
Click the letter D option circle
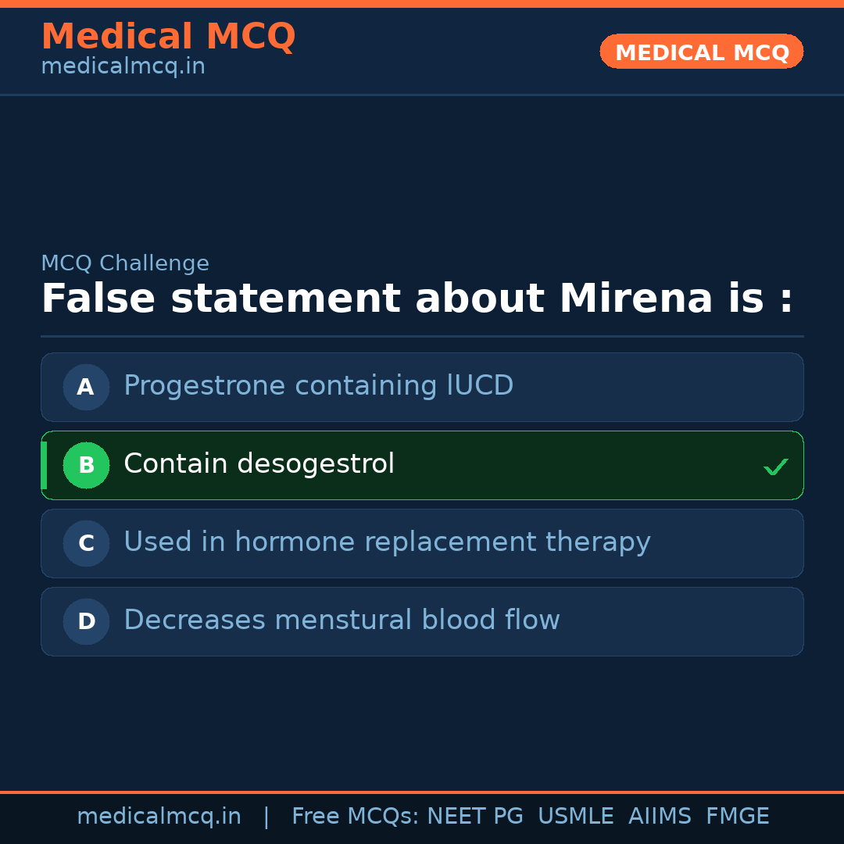tap(86, 621)
